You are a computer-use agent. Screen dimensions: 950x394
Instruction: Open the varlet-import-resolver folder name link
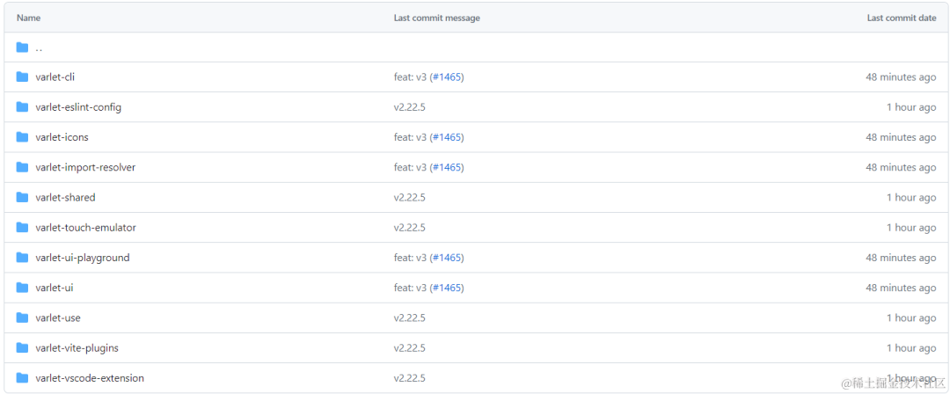[x=85, y=167]
